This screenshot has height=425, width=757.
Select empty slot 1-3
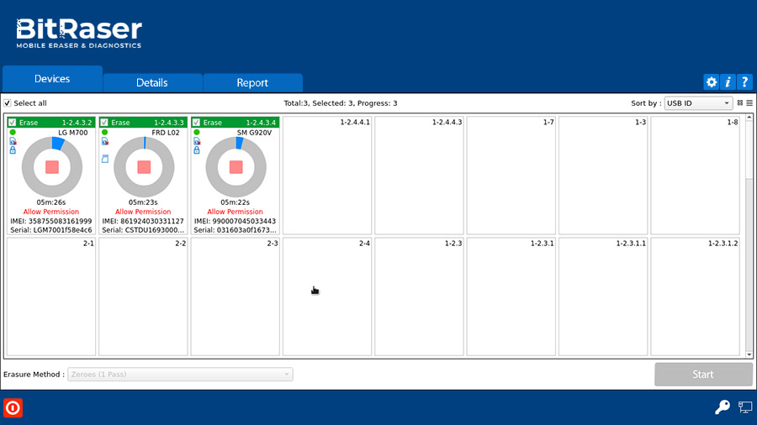click(603, 176)
